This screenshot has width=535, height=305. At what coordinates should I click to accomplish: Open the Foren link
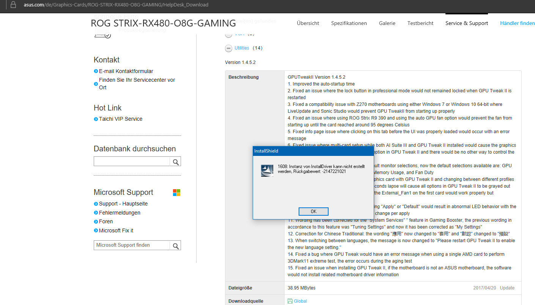pyautogui.click(x=106, y=221)
